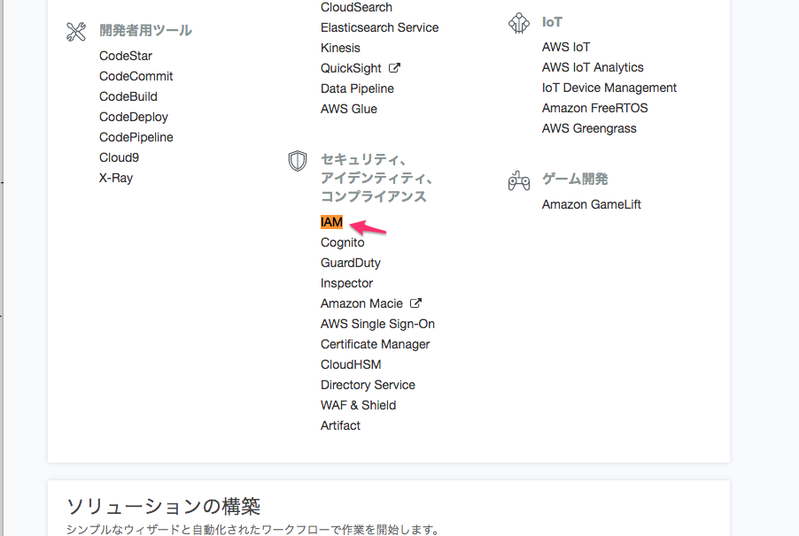
Task: Open WAF & Shield
Action: coord(358,405)
